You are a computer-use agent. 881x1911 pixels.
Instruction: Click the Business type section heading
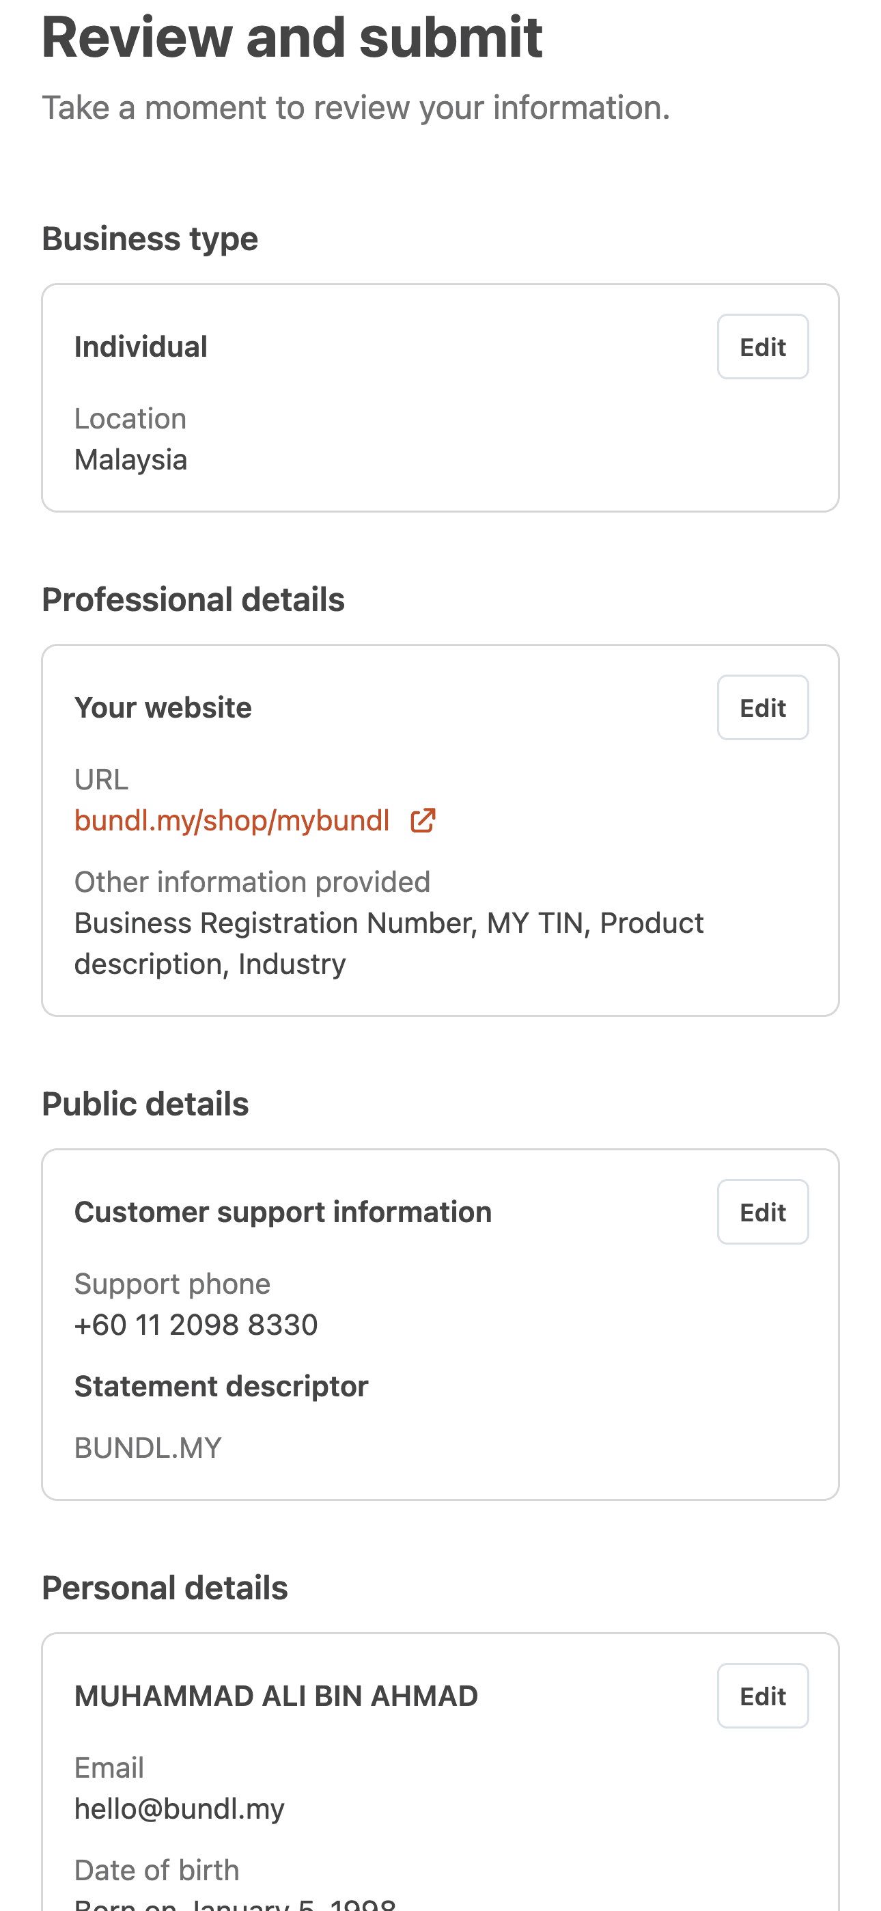point(150,239)
